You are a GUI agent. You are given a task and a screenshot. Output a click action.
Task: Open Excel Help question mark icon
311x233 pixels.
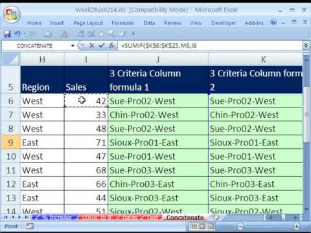(273, 23)
